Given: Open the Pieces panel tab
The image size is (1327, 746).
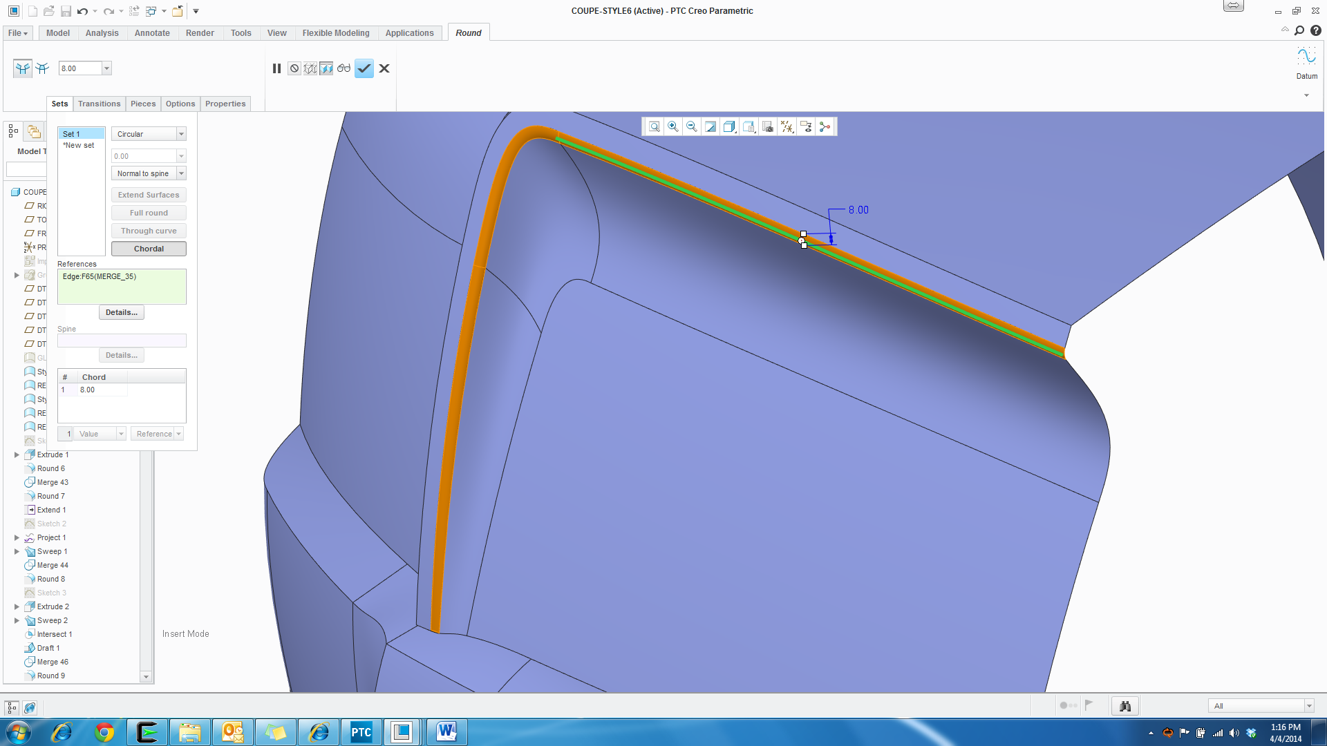Looking at the screenshot, I should tap(143, 104).
